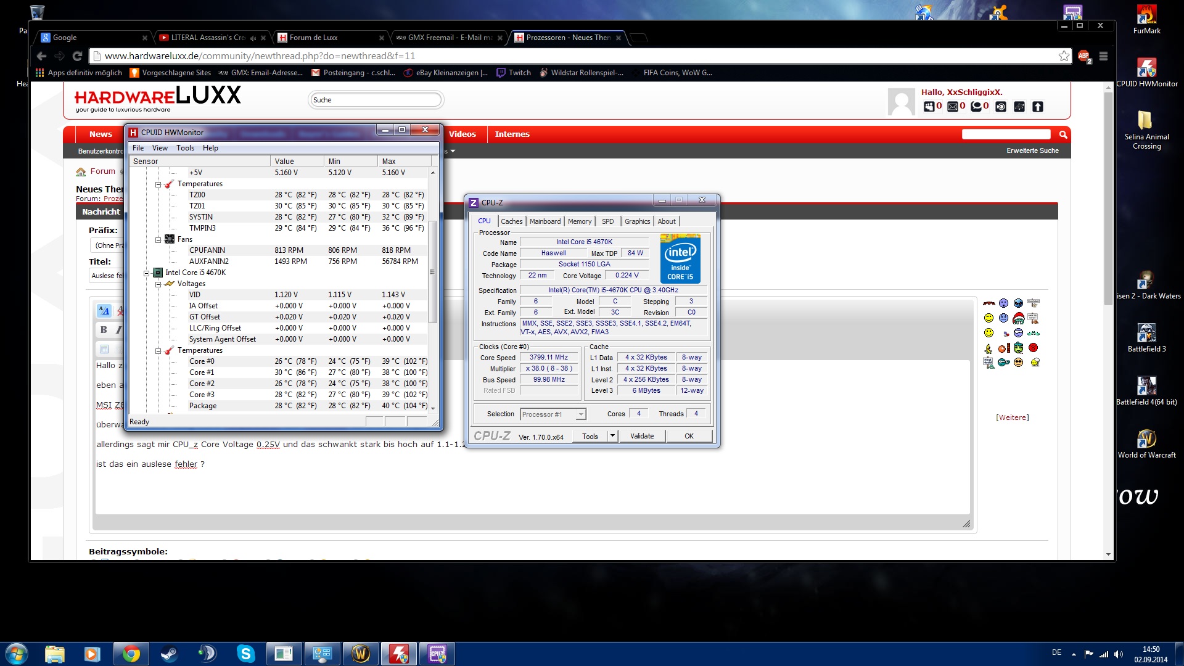Click the CPU-Z Tools button
The height and width of the screenshot is (666, 1184).
[590, 436]
